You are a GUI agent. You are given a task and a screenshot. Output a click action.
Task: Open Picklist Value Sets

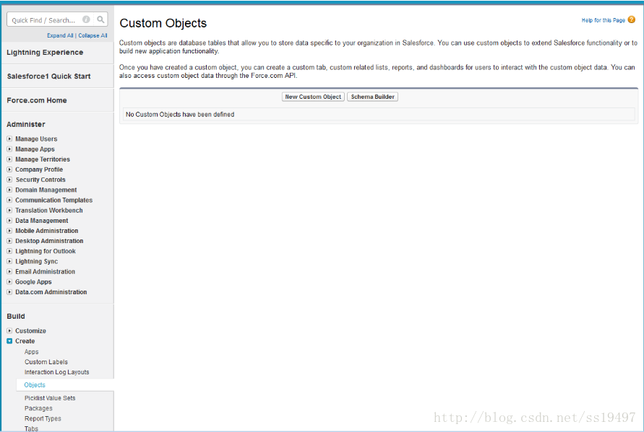coord(50,398)
